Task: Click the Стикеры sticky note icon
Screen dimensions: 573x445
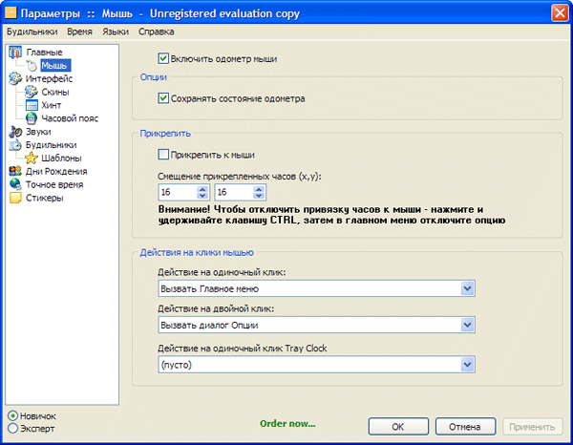Action: click(15, 198)
